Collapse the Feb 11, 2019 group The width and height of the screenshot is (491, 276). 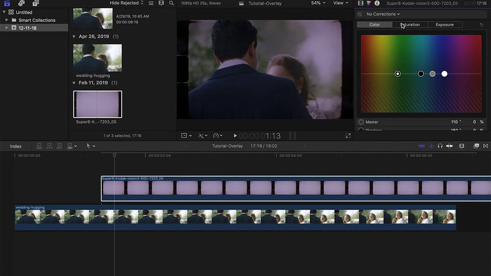click(x=74, y=83)
